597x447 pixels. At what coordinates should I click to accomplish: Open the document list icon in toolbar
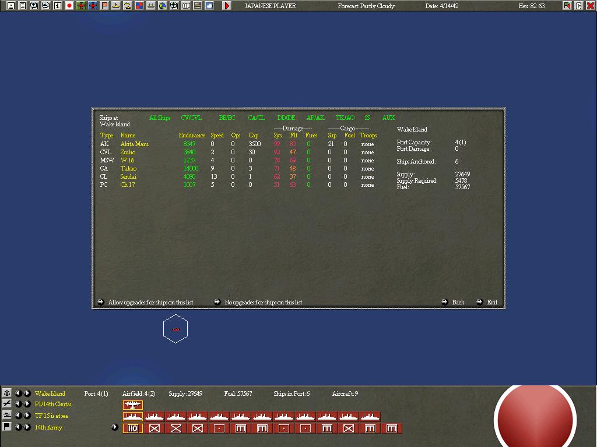tap(23, 6)
